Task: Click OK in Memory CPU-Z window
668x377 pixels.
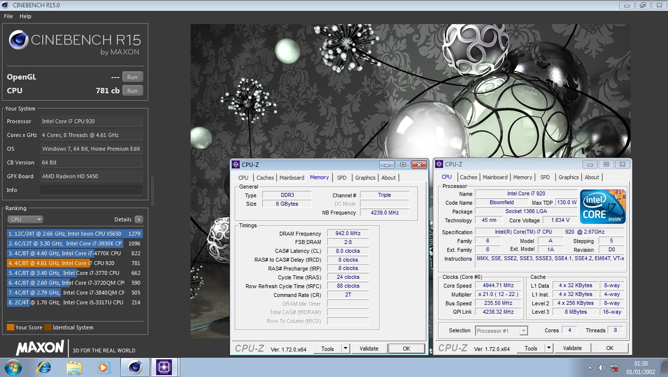Action: click(407, 349)
